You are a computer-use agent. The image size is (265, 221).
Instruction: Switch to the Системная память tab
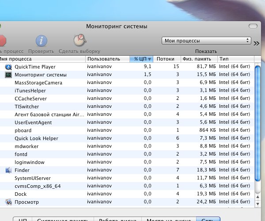click(63, 219)
